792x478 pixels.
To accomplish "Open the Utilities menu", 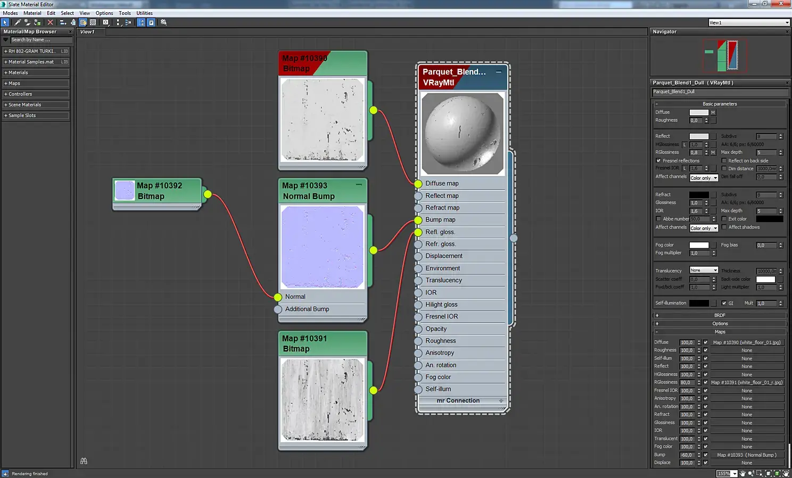I will (144, 13).
